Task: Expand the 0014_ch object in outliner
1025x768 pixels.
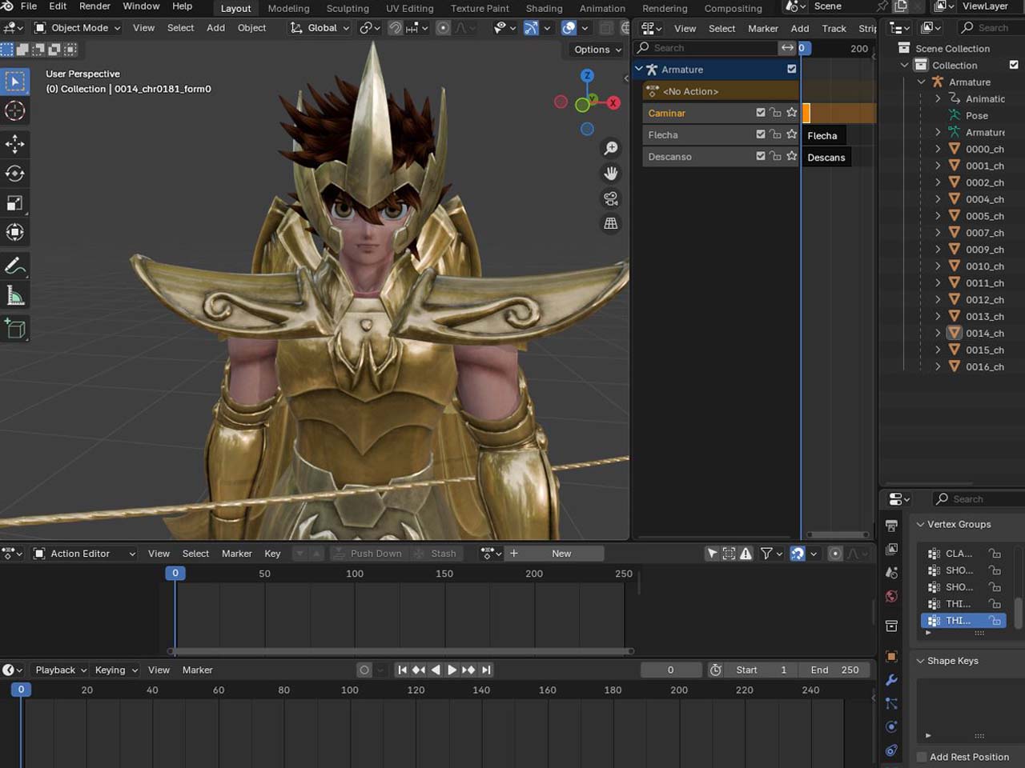Action: [938, 333]
